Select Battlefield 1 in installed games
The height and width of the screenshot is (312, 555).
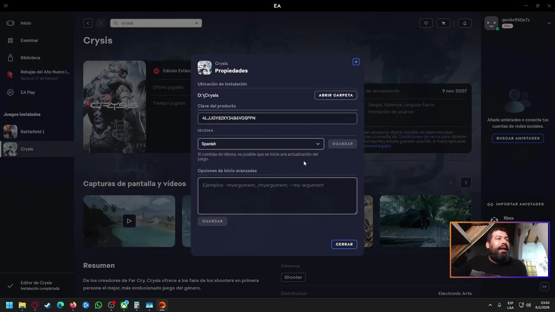(x=37, y=132)
